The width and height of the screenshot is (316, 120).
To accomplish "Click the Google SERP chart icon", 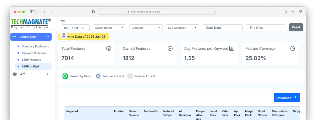I will point(14,37).
